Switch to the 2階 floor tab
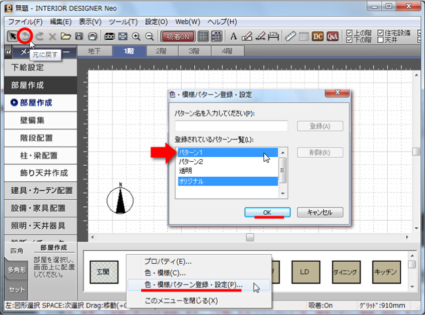This screenshot has height=315, width=425. tap(160, 51)
